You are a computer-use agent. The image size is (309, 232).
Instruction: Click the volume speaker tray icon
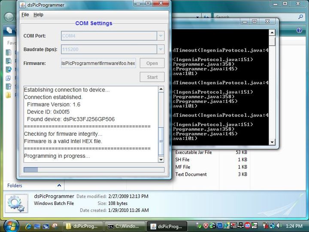click(x=279, y=226)
